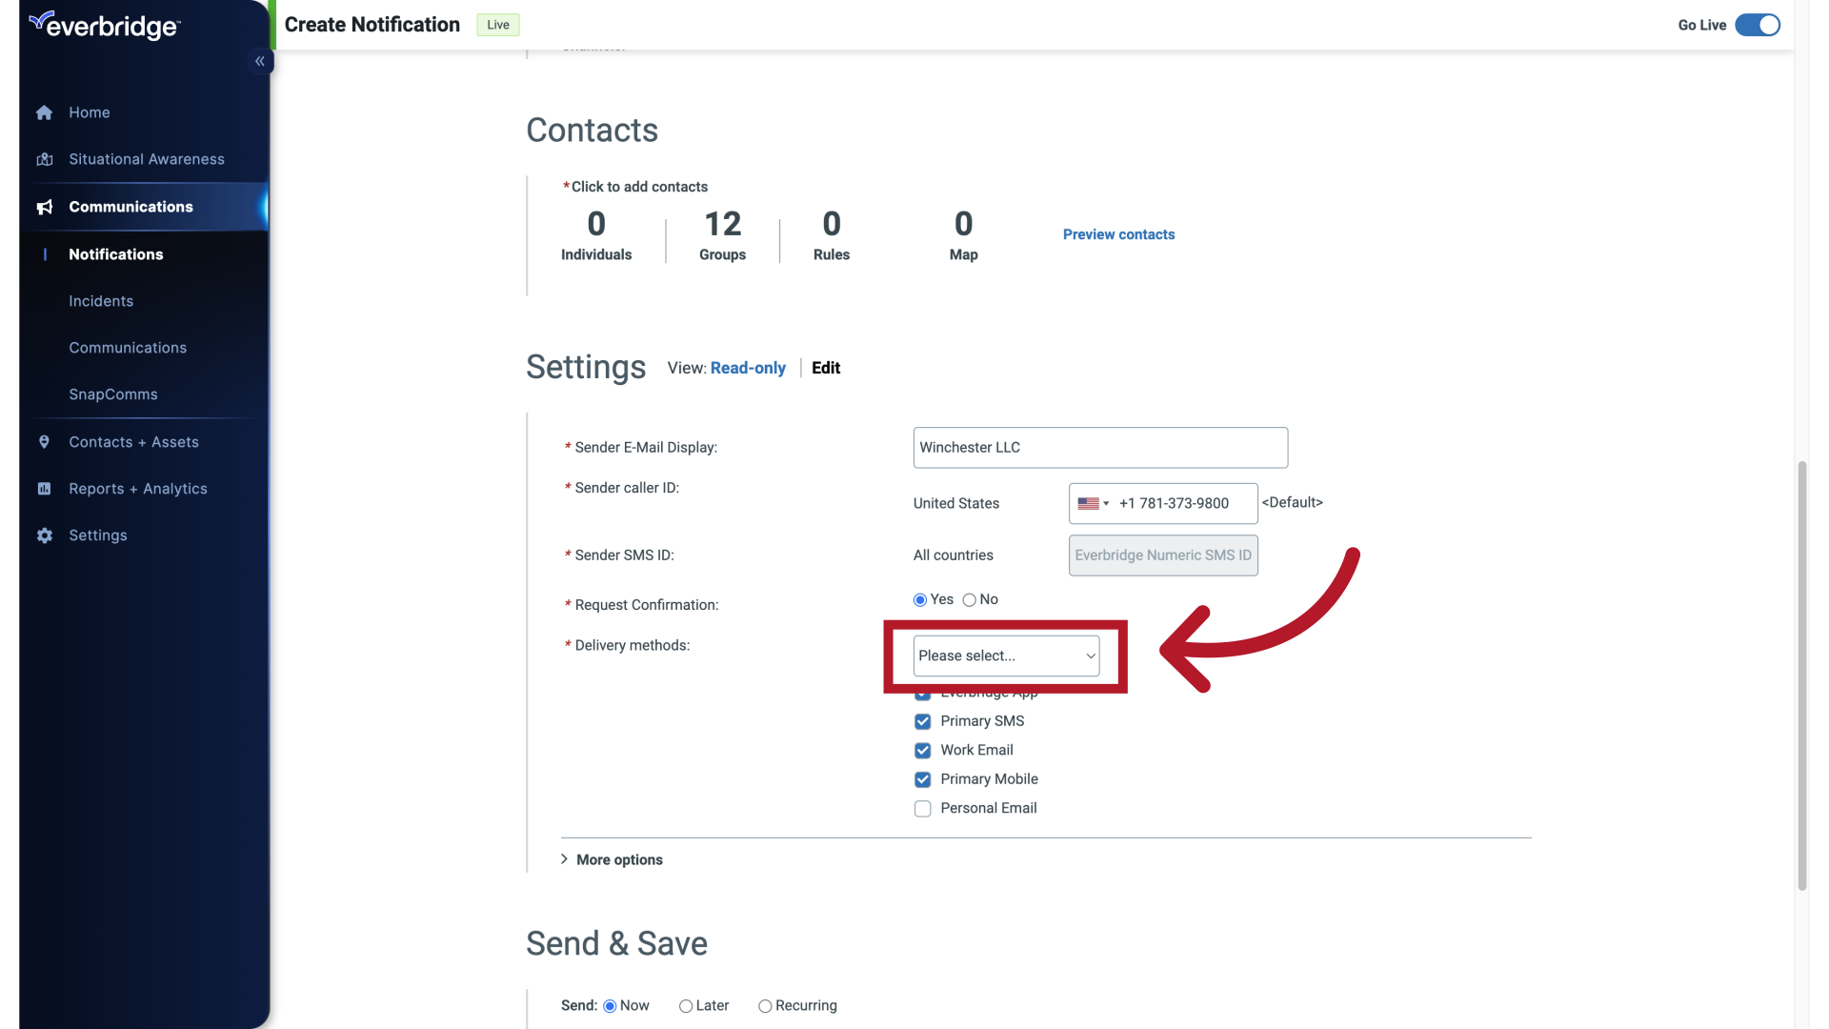Select No for Request Confirmation
The image size is (1829, 1029).
971,599
